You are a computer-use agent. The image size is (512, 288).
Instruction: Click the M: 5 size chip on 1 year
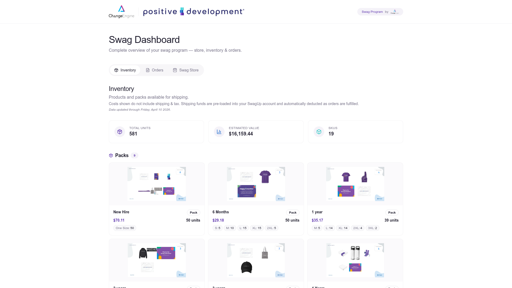tap(317, 228)
